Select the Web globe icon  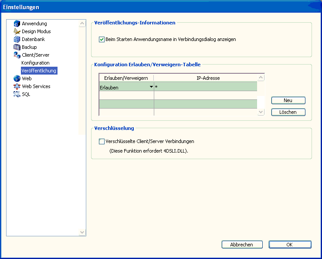[17, 78]
